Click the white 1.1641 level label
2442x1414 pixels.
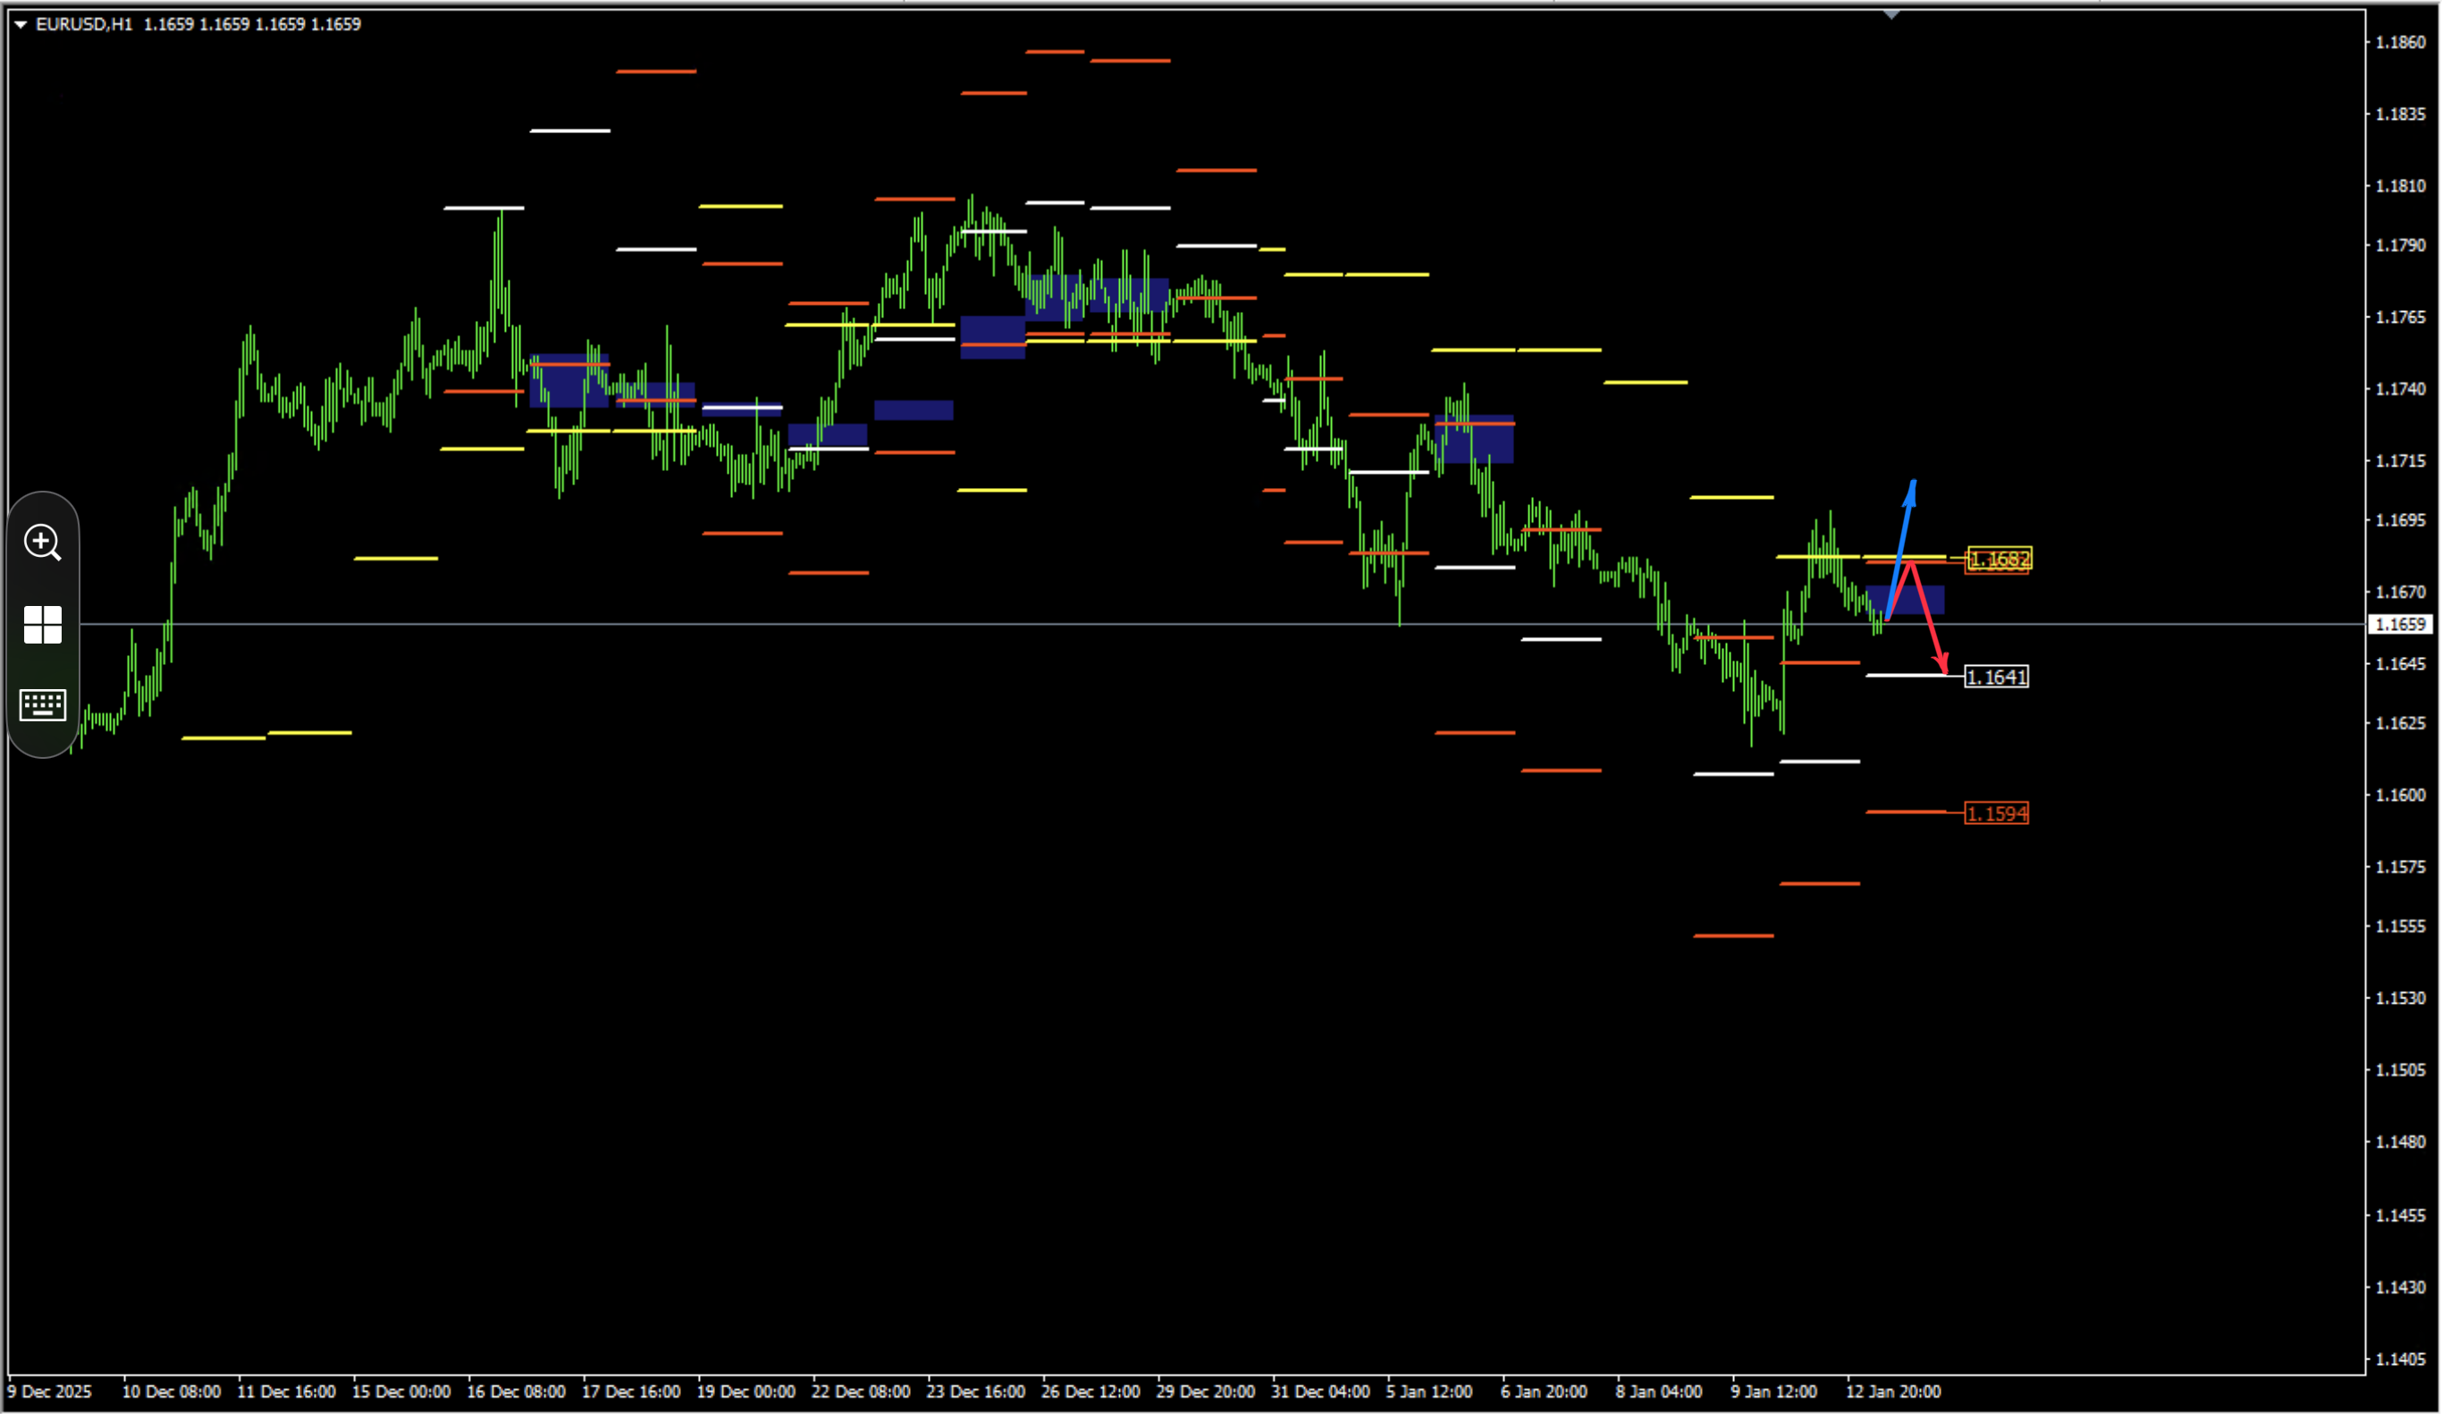[1996, 677]
